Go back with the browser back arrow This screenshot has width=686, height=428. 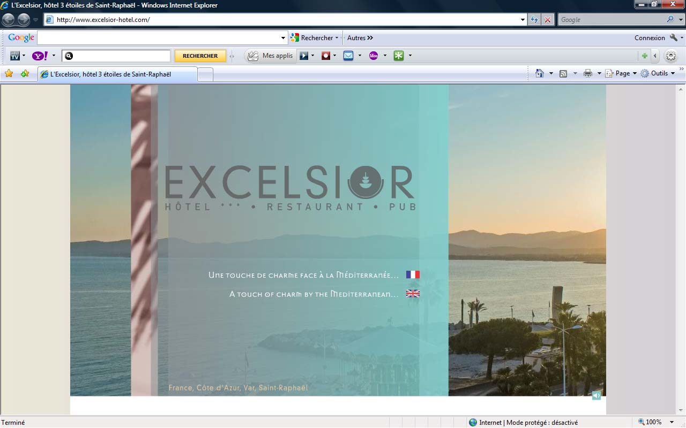click(9, 20)
